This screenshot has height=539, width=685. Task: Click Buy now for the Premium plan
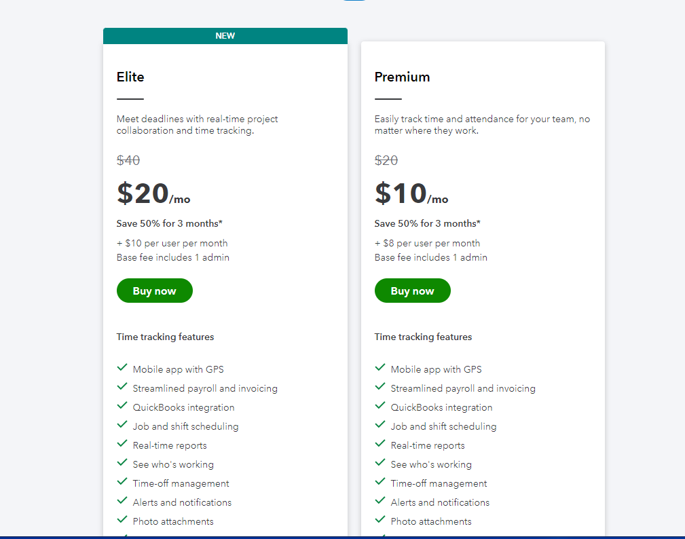point(412,291)
